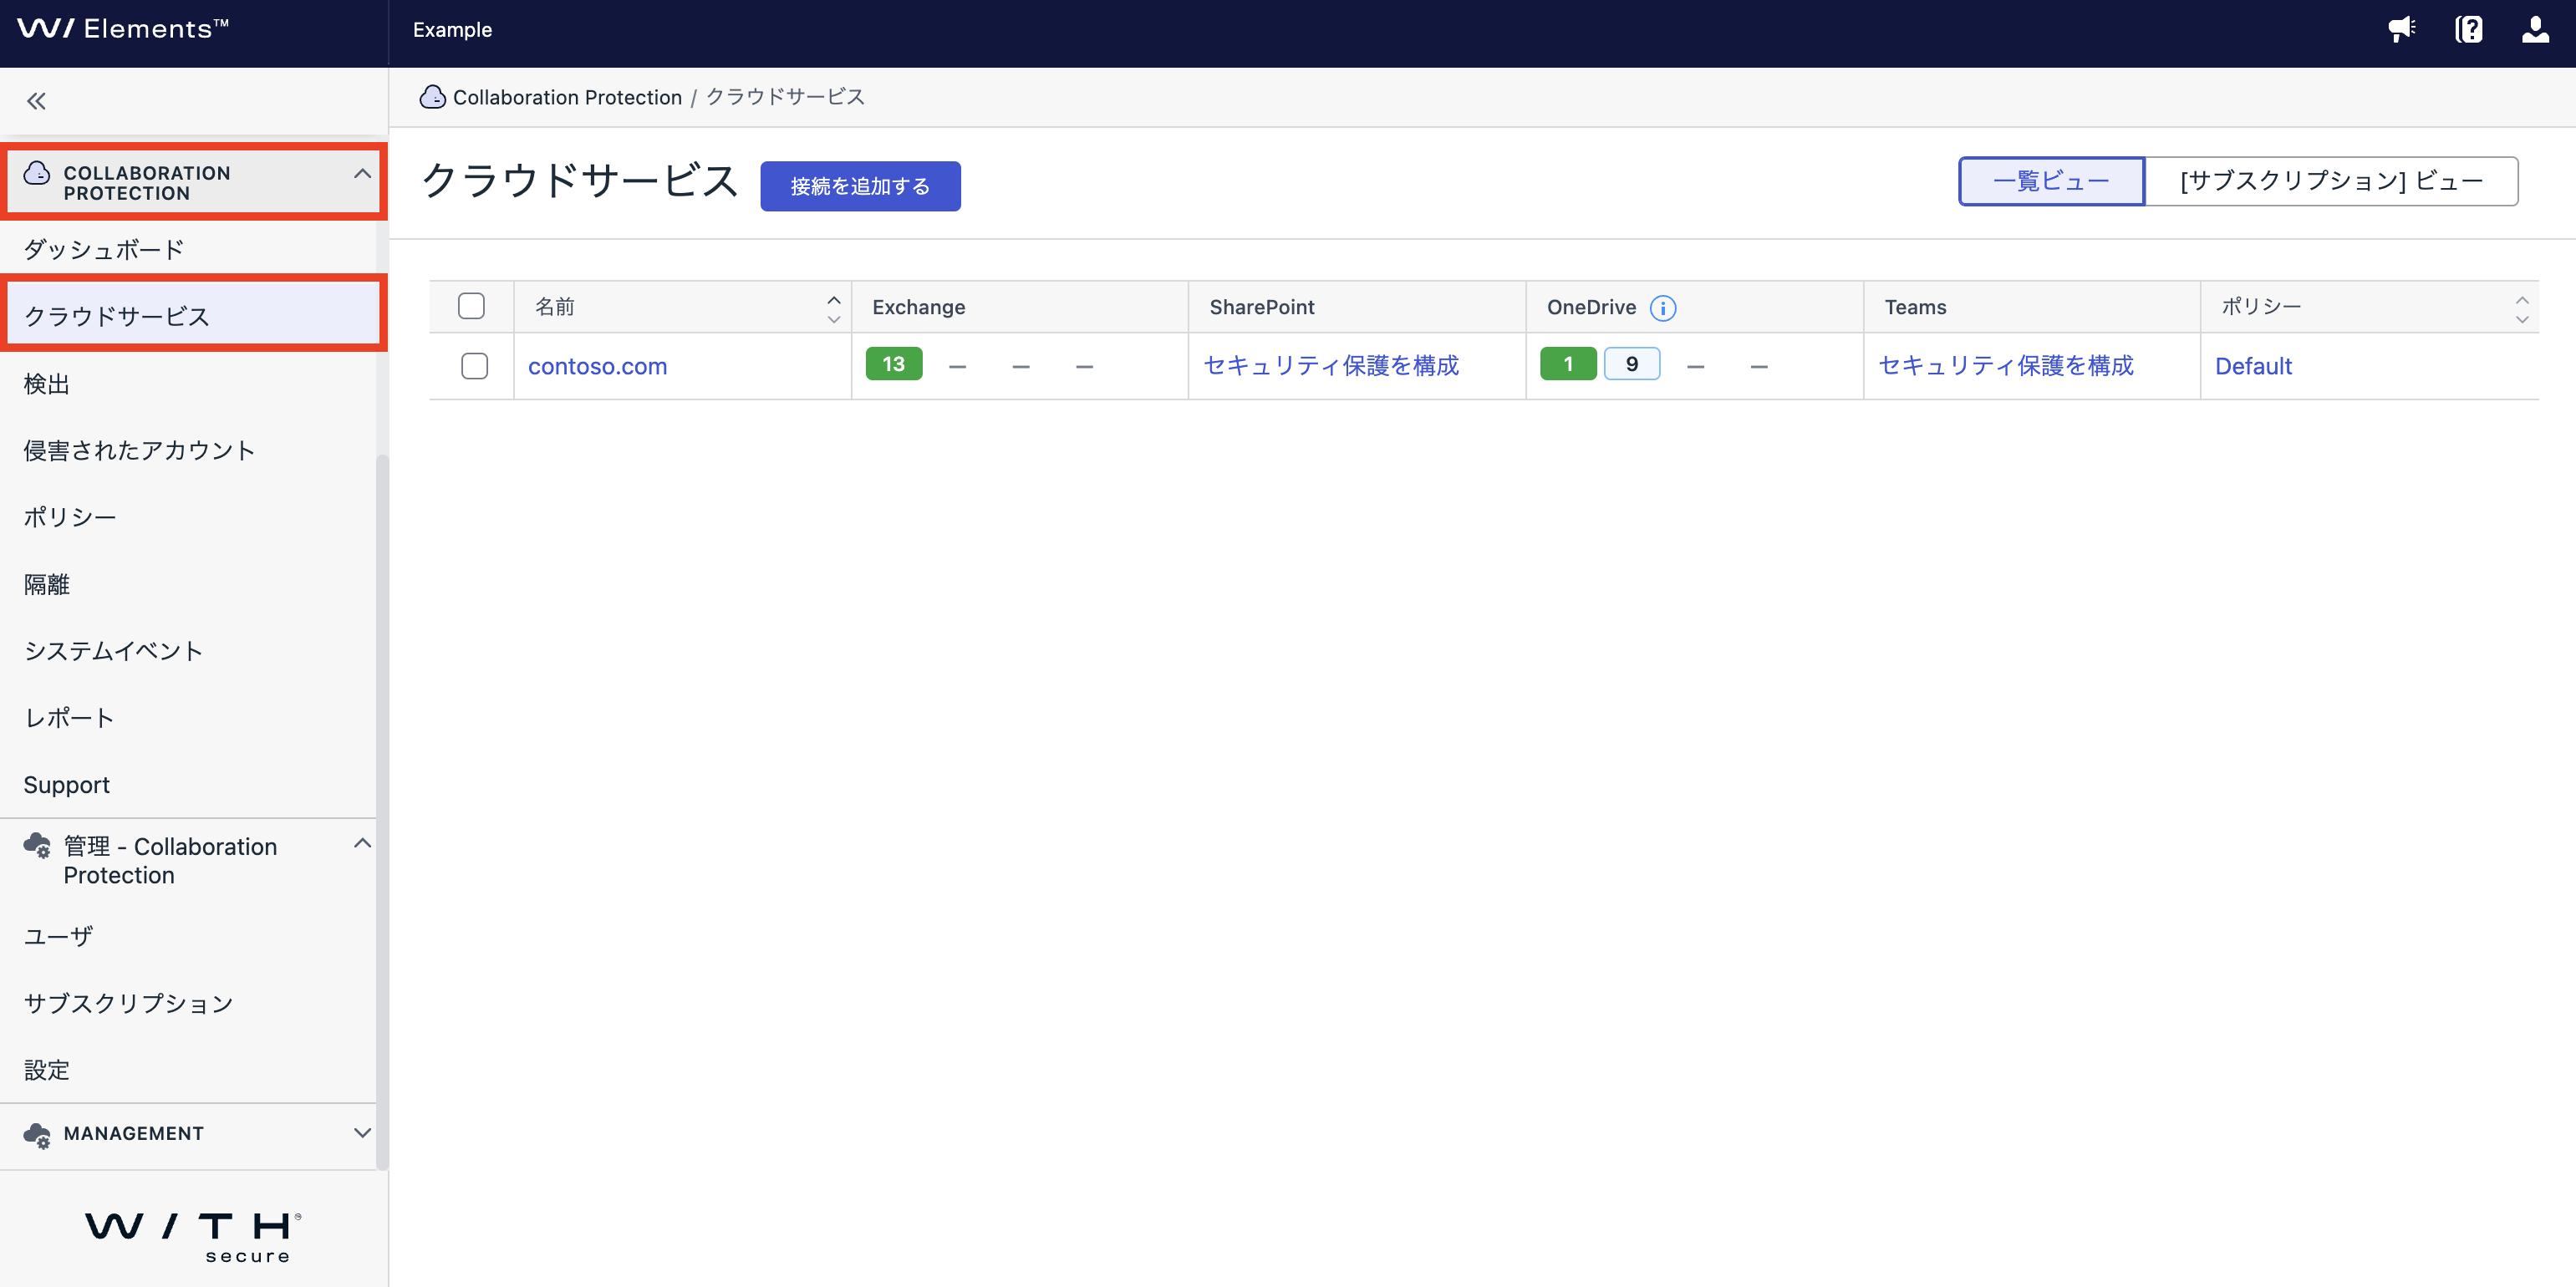Click the WithSecure Elements logo
The image size is (2576, 1287).
point(122,29)
